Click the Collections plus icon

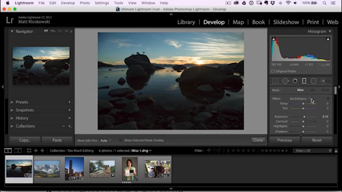point(70,126)
